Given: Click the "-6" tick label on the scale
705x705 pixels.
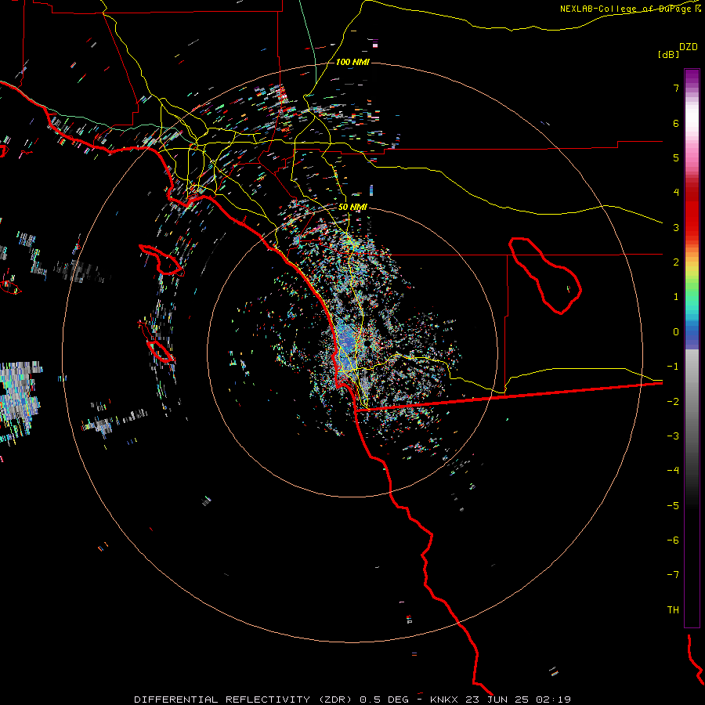Looking at the screenshot, I should tap(673, 540).
